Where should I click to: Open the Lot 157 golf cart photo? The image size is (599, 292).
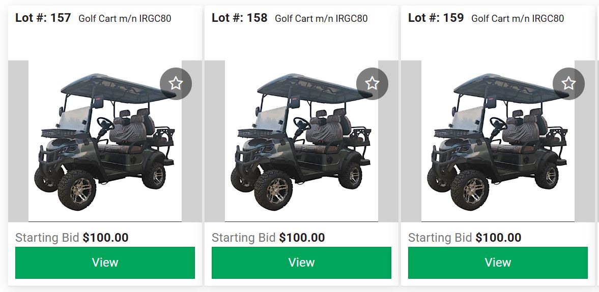(x=105, y=141)
